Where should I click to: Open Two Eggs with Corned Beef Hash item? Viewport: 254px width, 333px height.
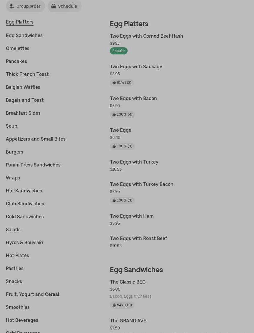click(146, 36)
